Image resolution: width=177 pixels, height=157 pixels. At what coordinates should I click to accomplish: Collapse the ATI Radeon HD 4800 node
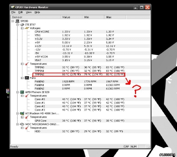(x=17, y=113)
